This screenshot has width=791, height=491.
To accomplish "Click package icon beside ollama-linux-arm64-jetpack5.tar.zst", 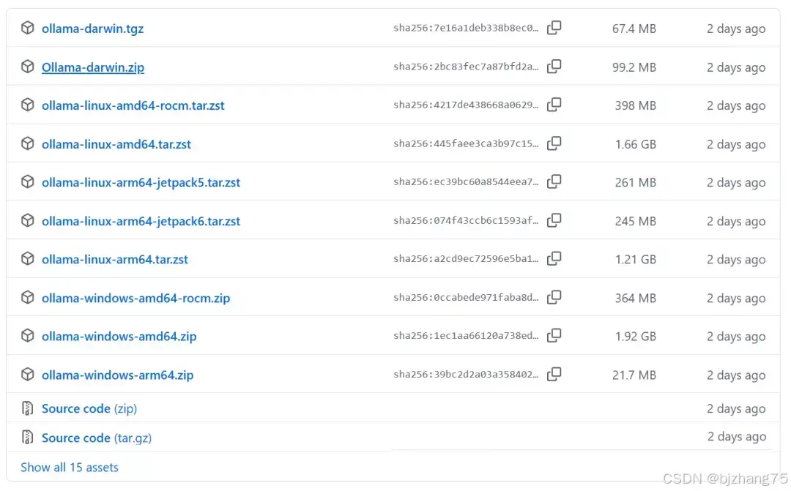I will pyautogui.click(x=28, y=182).
